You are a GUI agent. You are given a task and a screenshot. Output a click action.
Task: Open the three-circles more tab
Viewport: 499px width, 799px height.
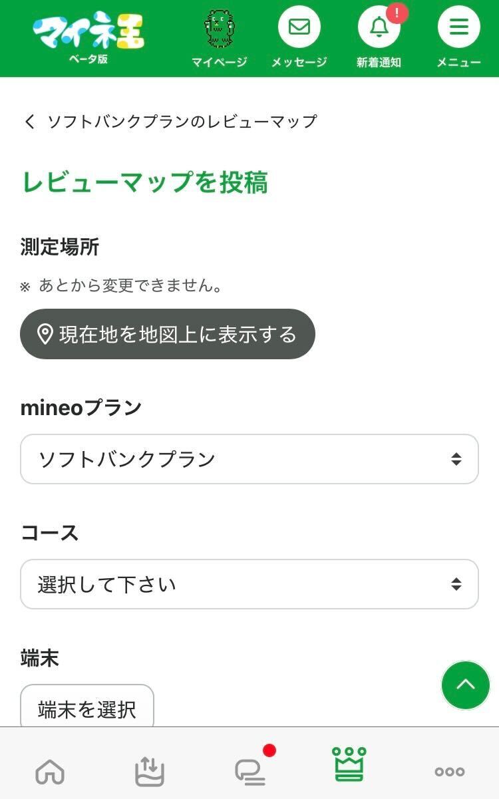450,772
